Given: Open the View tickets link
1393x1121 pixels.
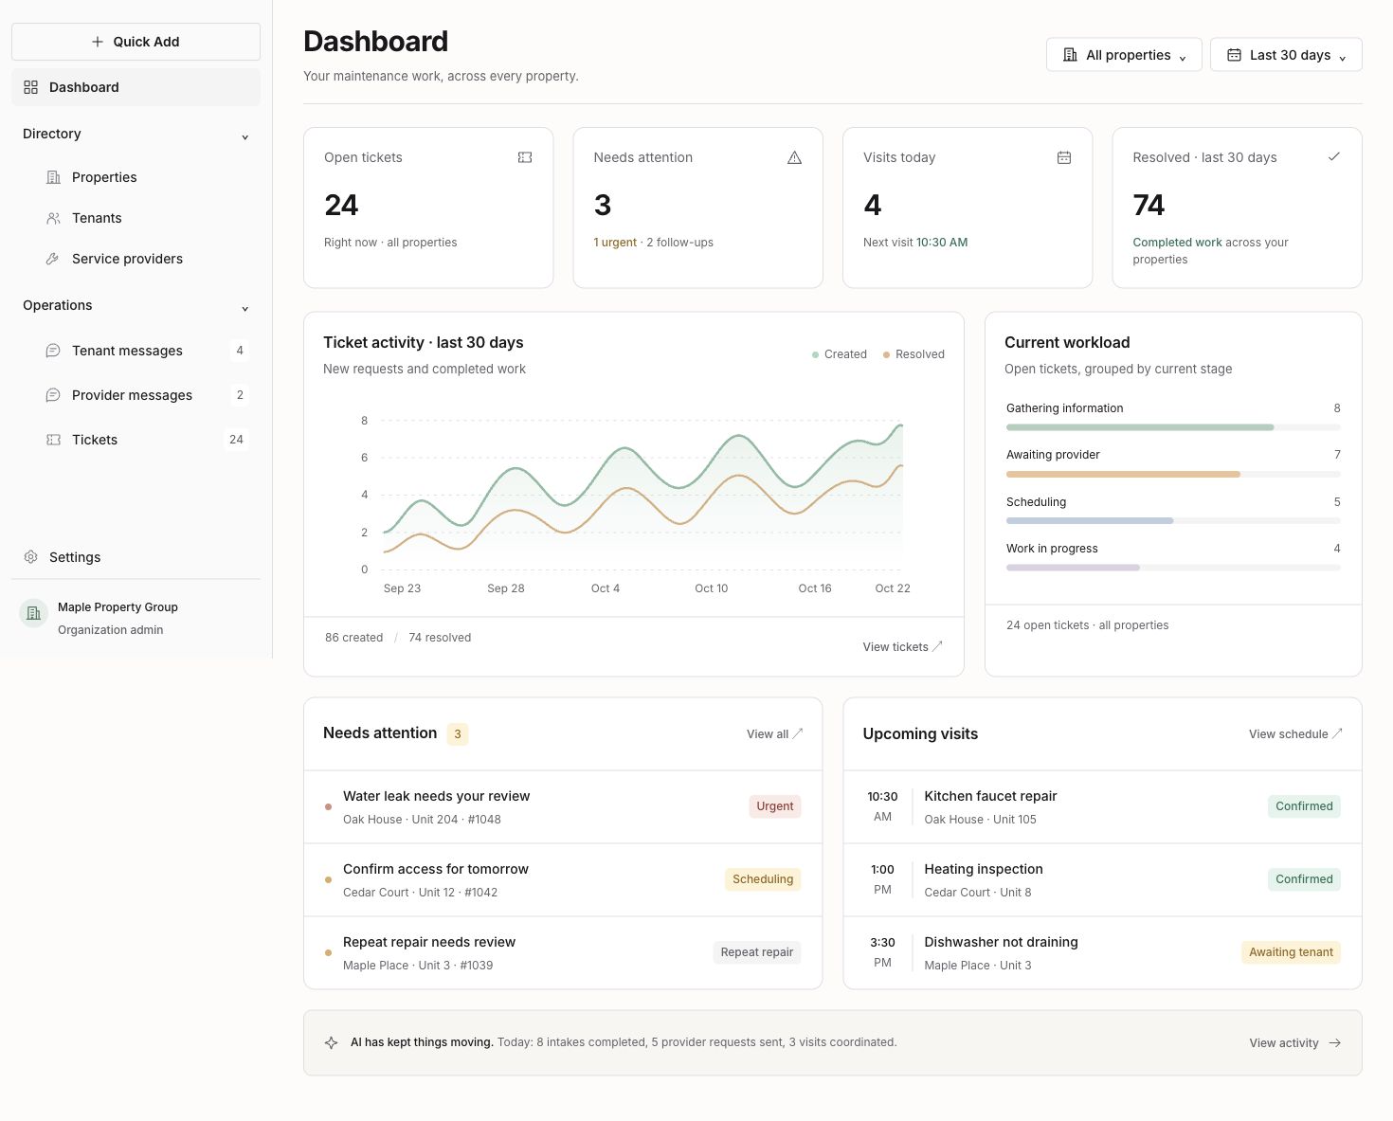Looking at the screenshot, I should [x=902, y=647].
